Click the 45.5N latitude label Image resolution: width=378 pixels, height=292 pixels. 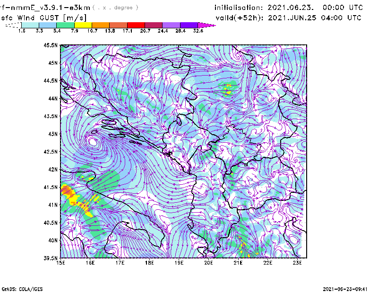(51, 45)
